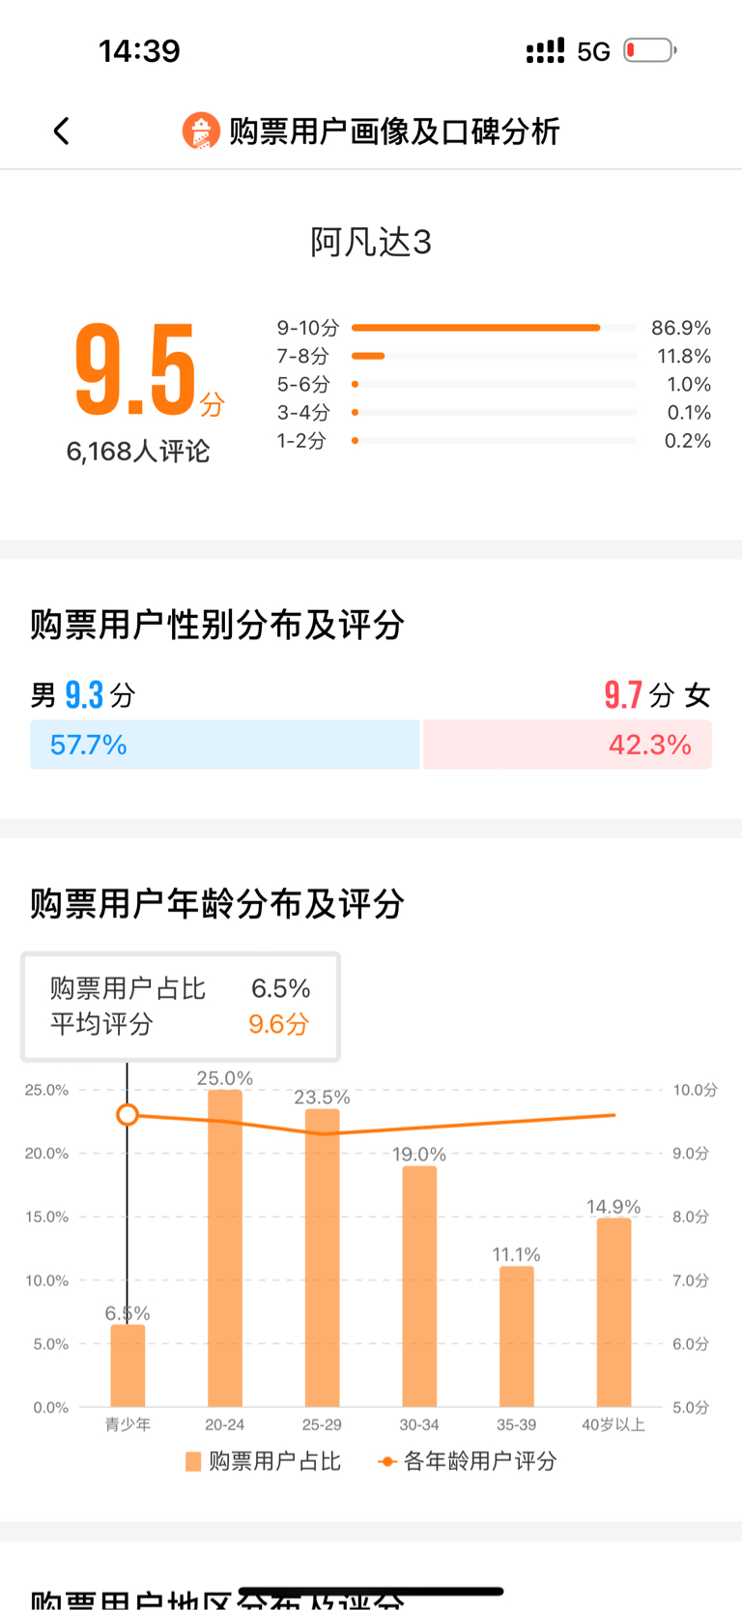Screen dimensions: 742x1610
Task: Tap the battery status icon
Action: [649, 50]
